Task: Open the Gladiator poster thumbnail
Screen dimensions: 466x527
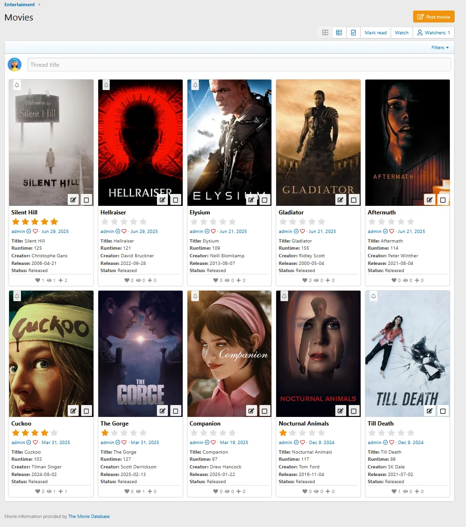Action: point(318,142)
